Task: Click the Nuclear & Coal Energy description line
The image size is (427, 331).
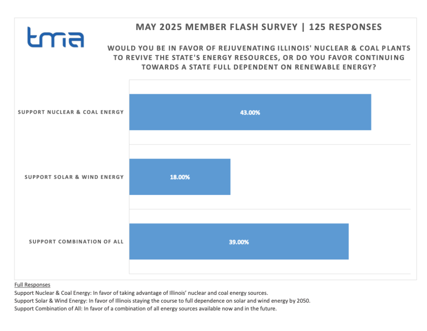Action: click(141, 293)
